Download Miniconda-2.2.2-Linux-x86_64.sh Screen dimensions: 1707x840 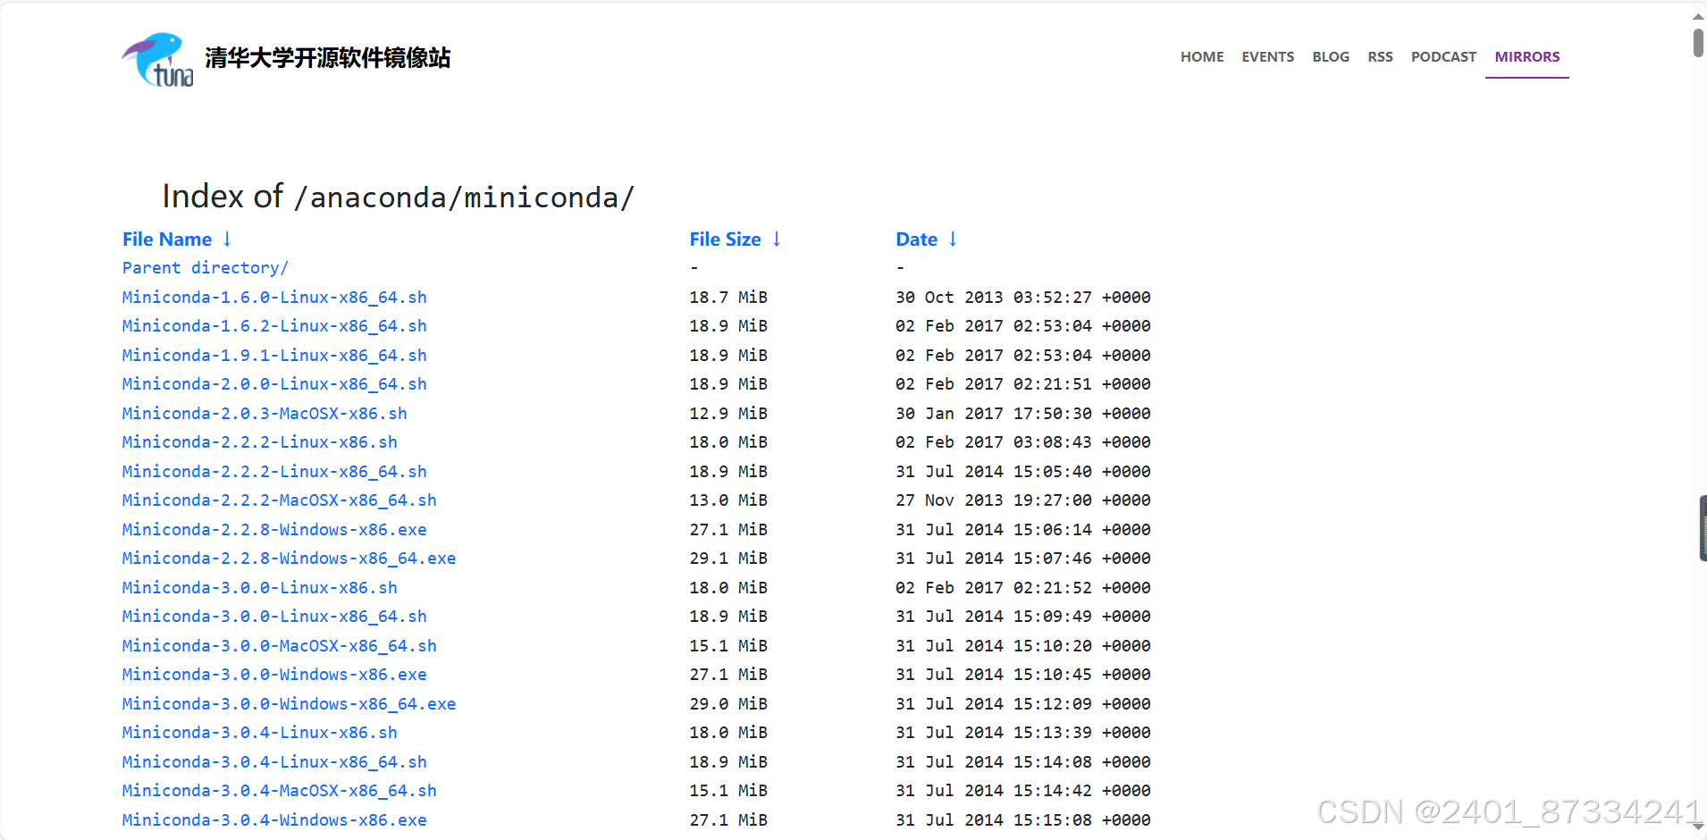(x=274, y=471)
